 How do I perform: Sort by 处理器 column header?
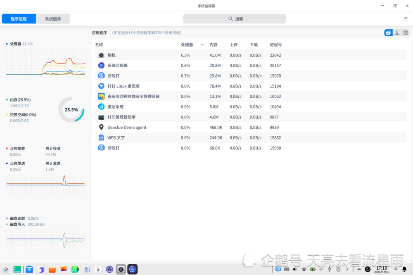[x=187, y=45]
